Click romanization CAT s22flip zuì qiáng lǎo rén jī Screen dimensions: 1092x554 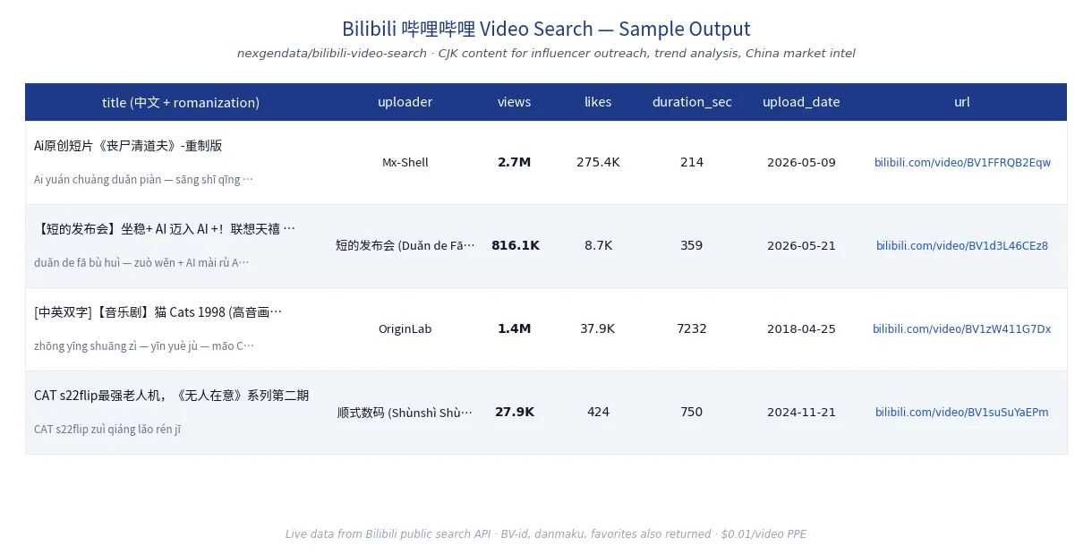[x=107, y=429]
